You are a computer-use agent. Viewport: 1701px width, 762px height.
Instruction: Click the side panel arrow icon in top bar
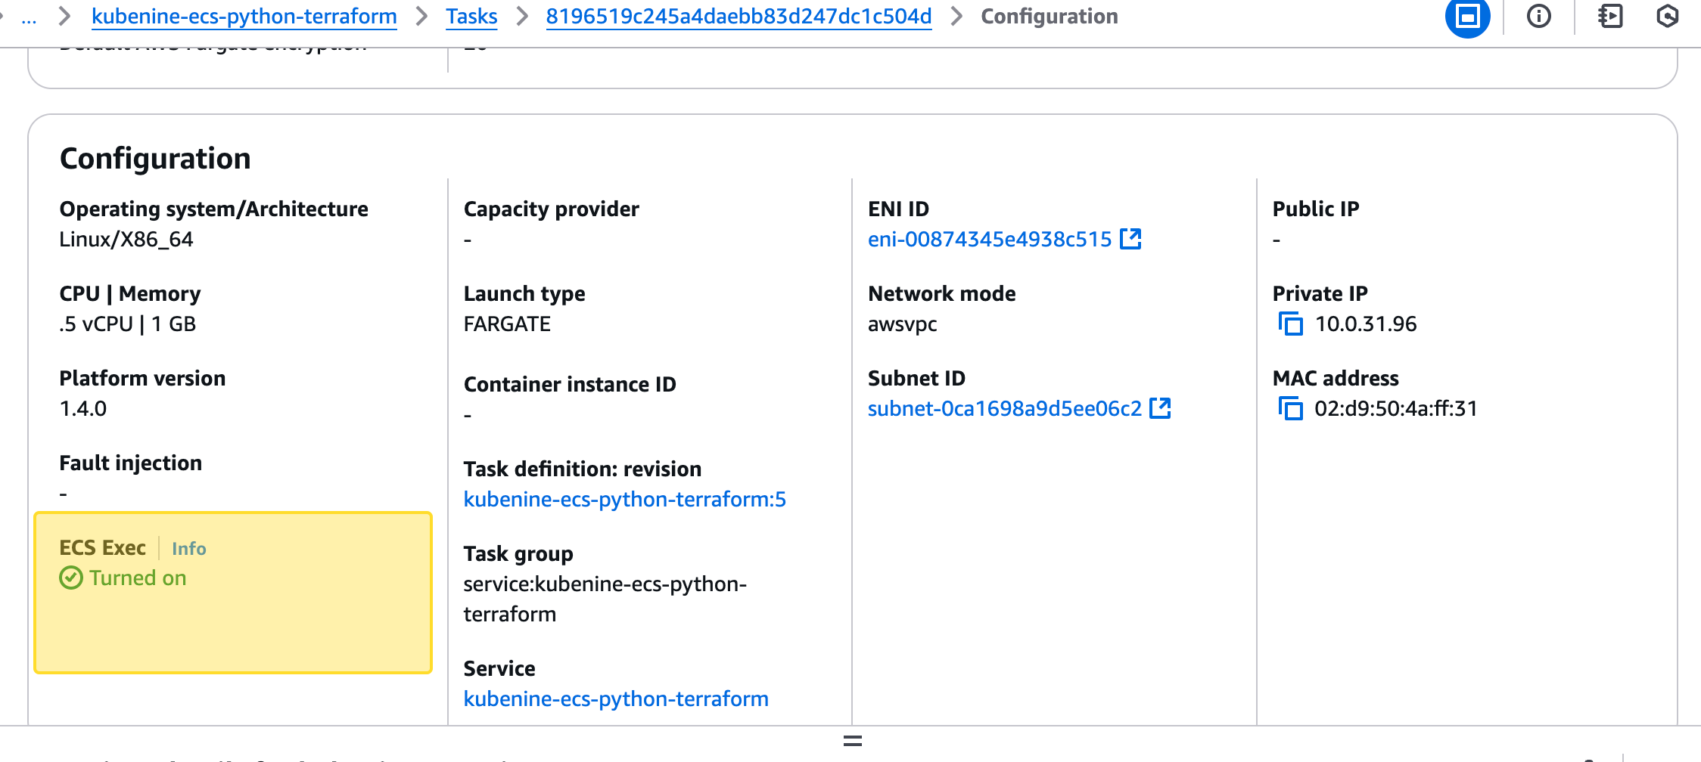point(1609,17)
